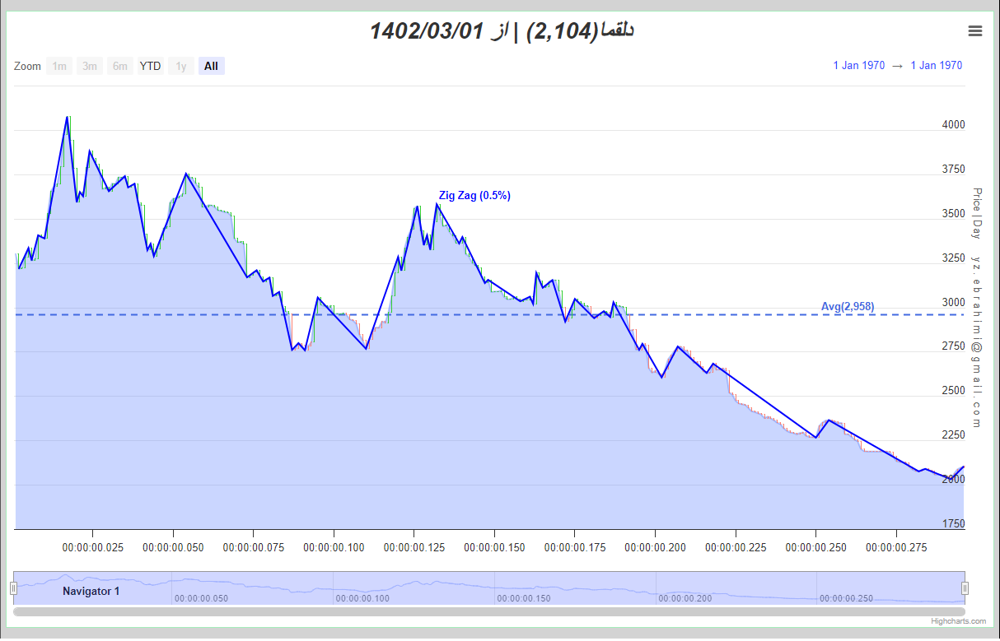The height and width of the screenshot is (641, 1000).
Task: Open the chart context menu hamburger icon
Action: click(x=975, y=31)
